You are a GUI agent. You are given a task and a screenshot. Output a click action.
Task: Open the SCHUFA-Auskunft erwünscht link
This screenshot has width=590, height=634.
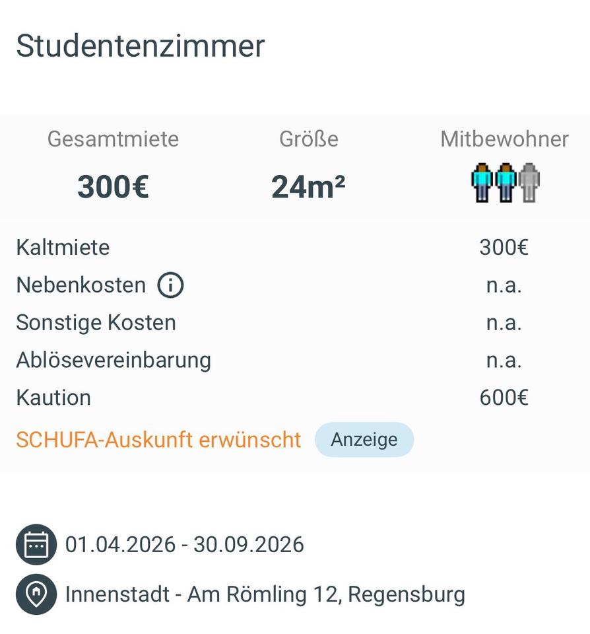coord(158,440)
